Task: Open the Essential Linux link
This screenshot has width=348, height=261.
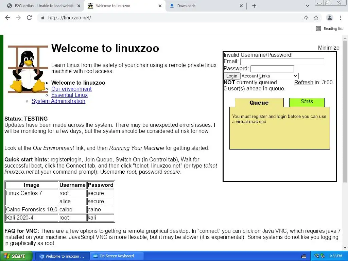Action: pyautogui.click(x=69, y=95)
